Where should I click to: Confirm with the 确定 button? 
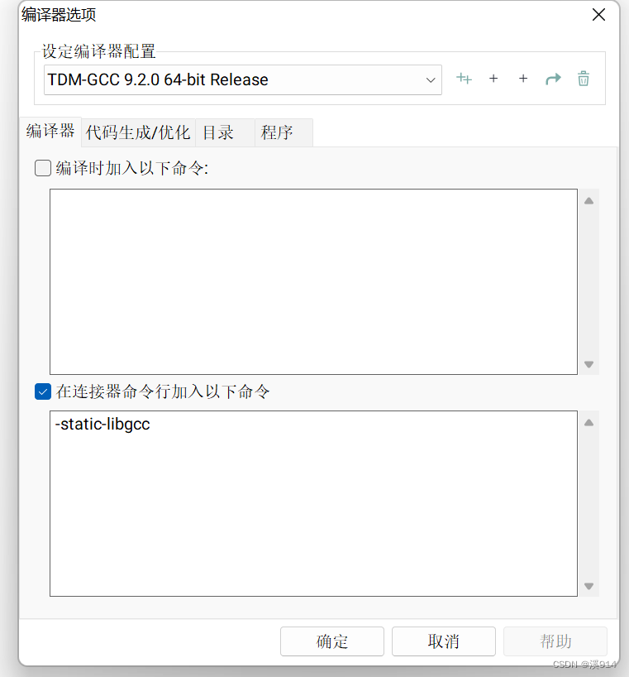(332, 641)
